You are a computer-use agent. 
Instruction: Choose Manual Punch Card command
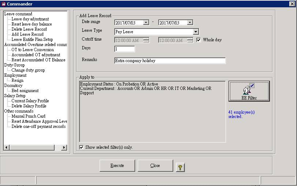click(29, 116)
